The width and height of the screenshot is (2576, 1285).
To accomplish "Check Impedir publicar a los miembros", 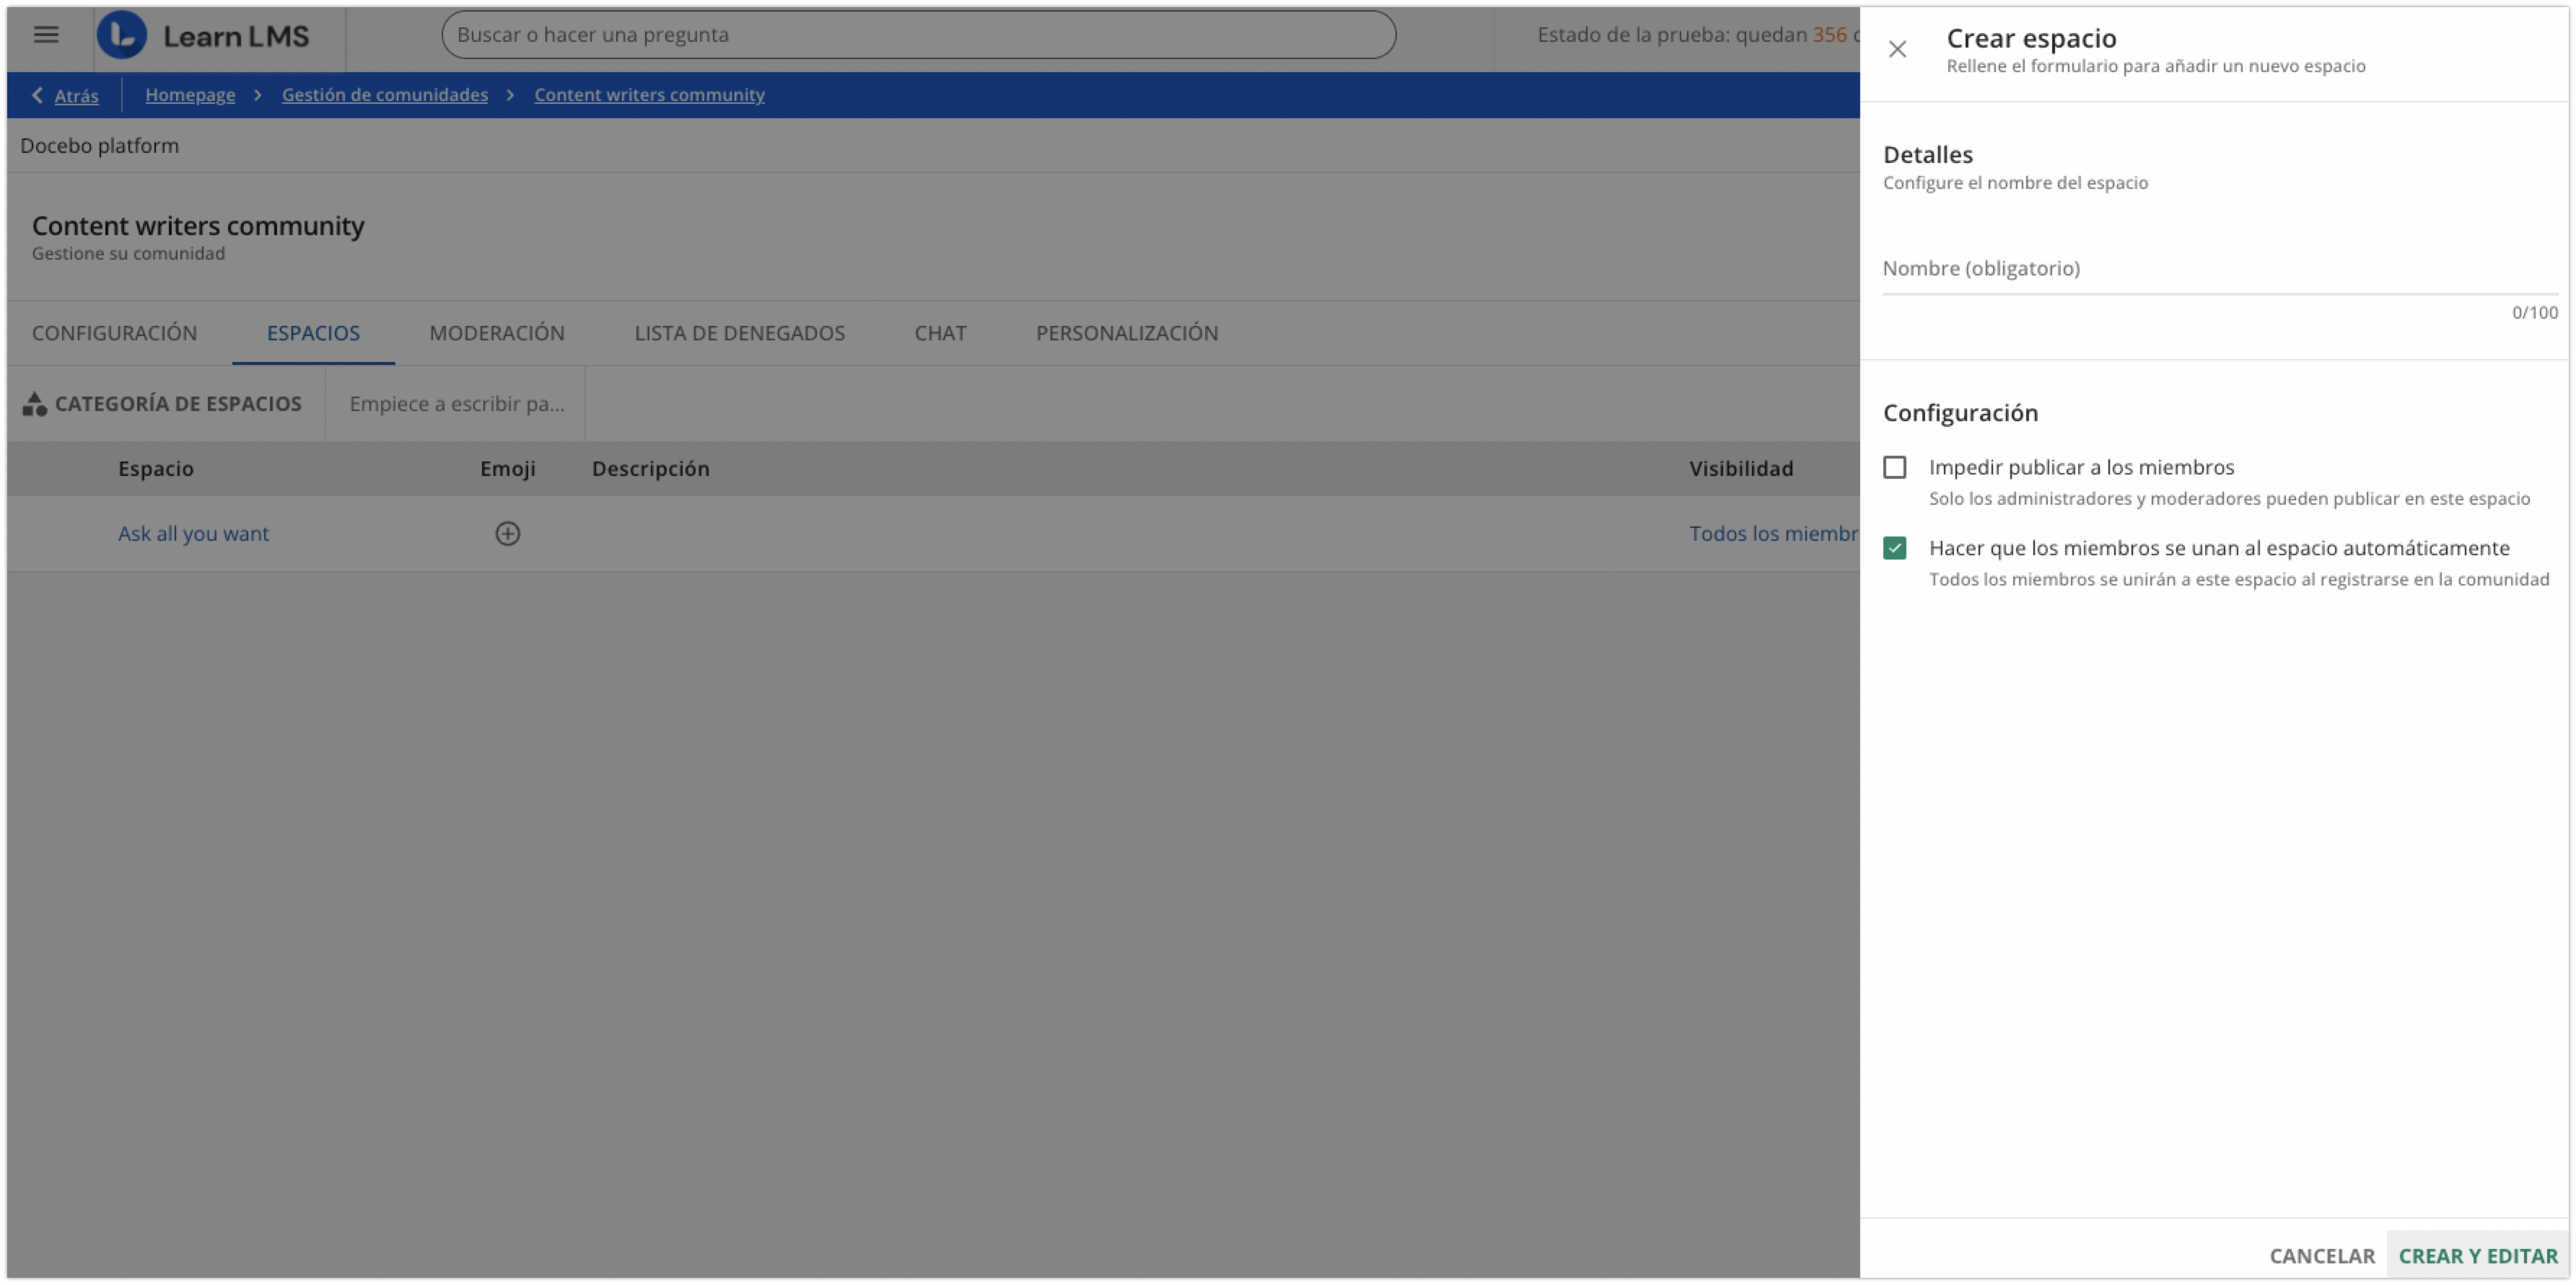I will coord(1894,468).
